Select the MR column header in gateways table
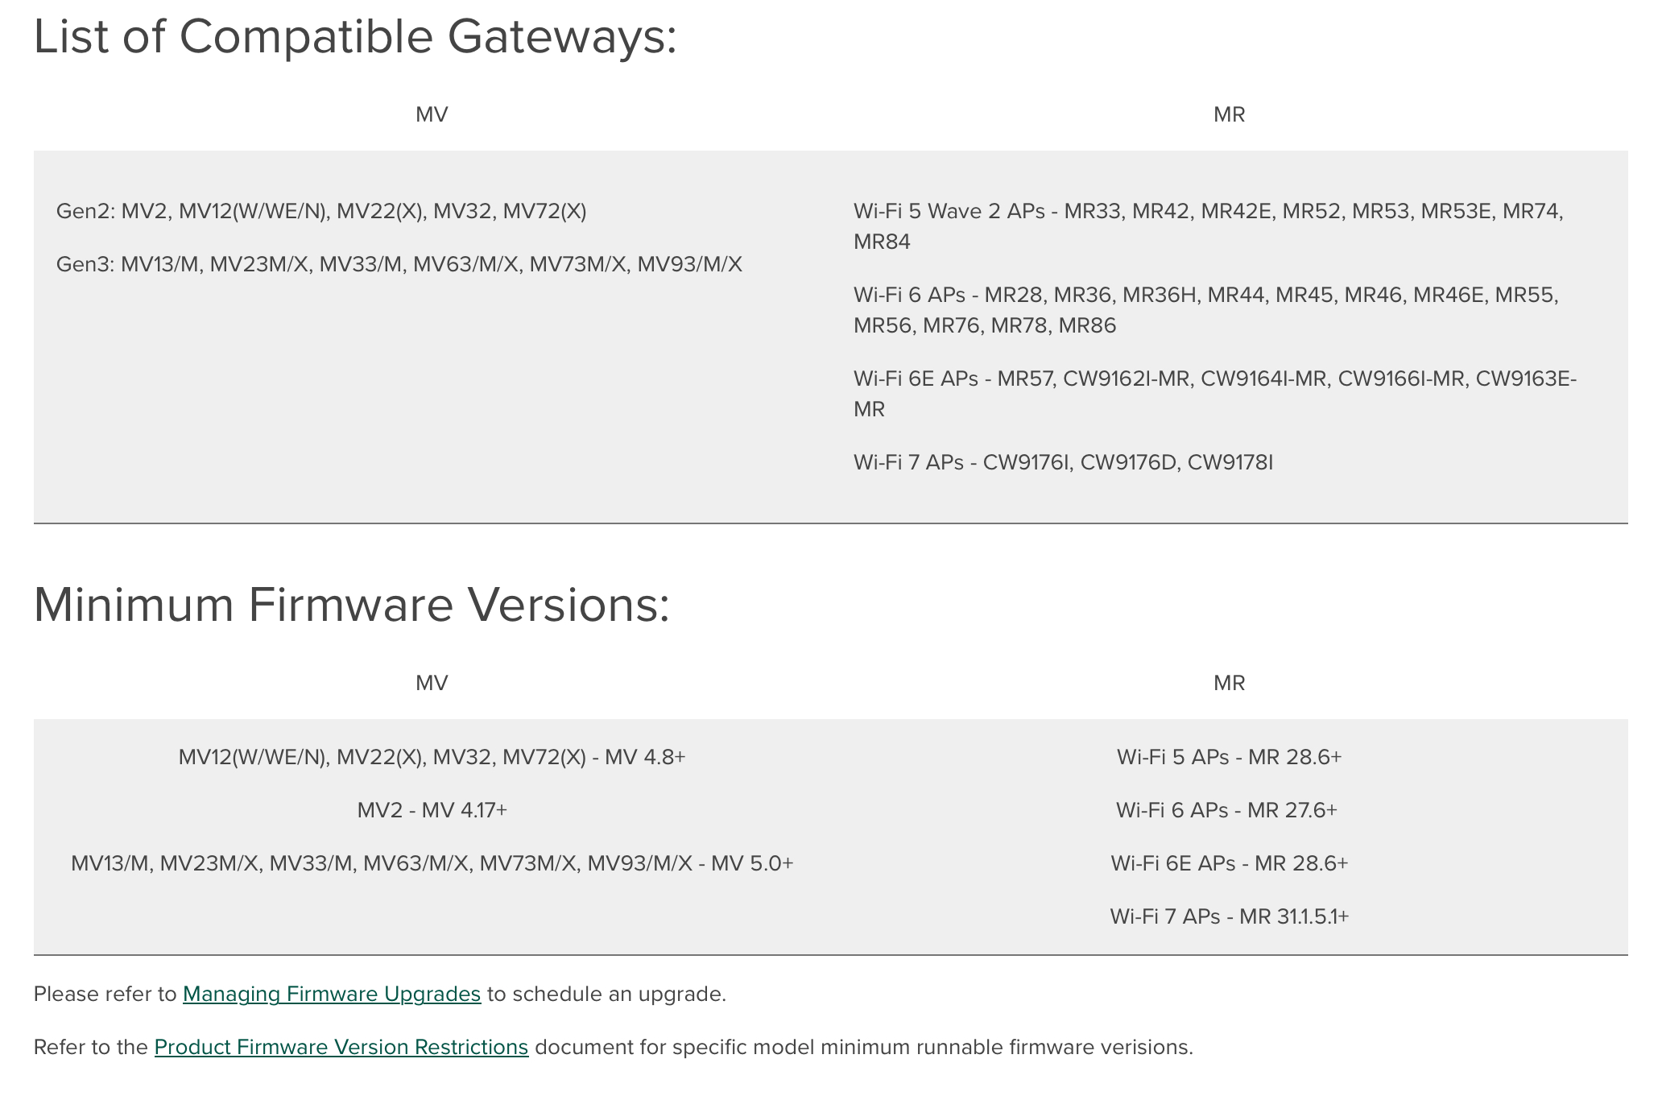This screenshot has width=1662, height=1096. [x=1230, y=114]
